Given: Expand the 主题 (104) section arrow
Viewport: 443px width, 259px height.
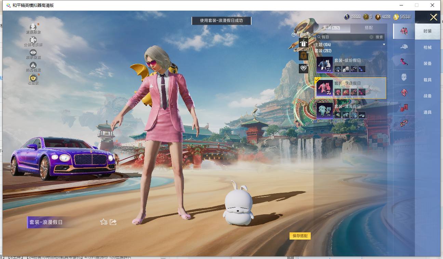Looking at the screenshot, I should tap(384, 45).
